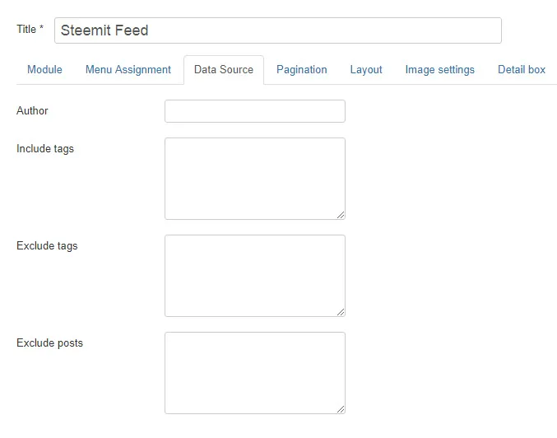Image resolution: width=557 pixels, height=438 pixels.
Task: Click the Exclude posts label
Action: click(x=49, y=342)
